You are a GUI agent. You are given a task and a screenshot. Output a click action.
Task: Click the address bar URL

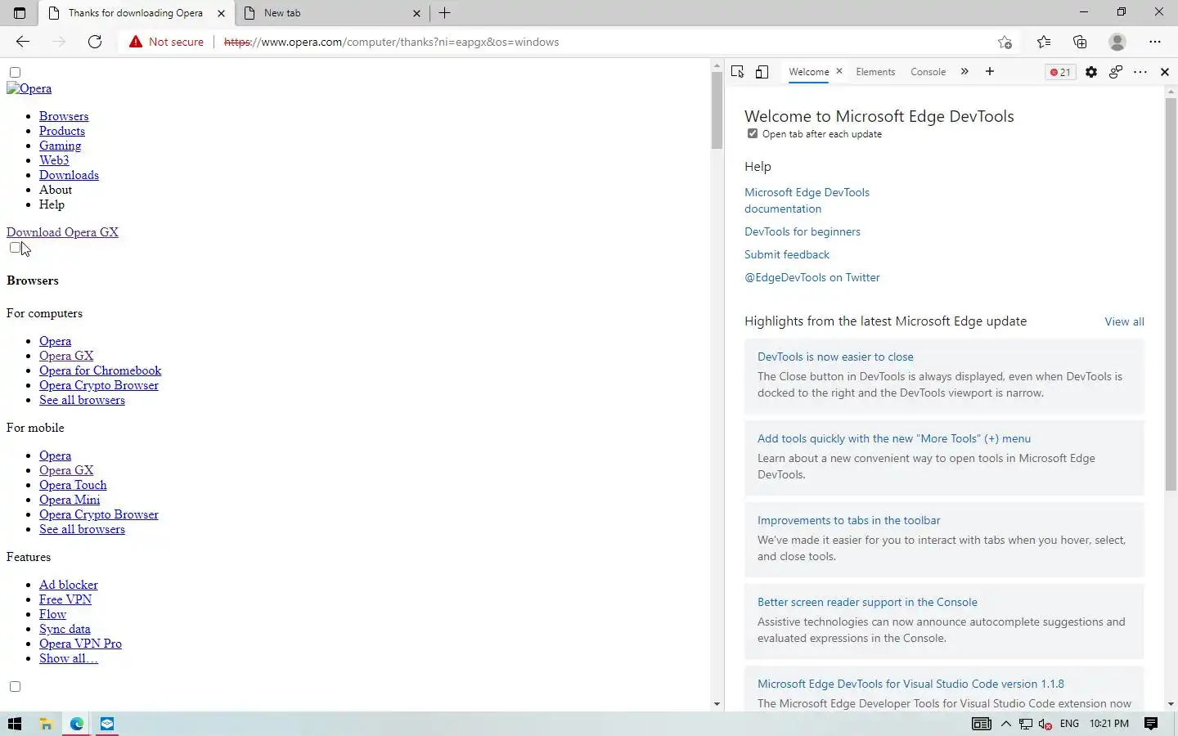[x=391, y=42]
